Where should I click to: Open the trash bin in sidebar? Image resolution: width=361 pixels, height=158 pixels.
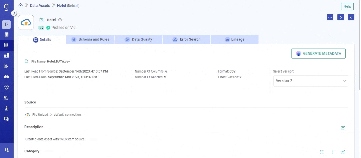6,109
